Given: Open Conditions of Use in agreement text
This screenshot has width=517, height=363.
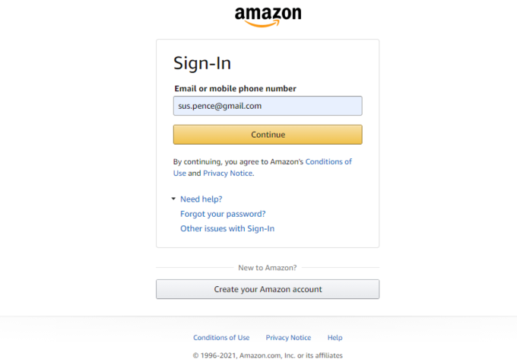Looking at the screenshot, I should coord(328,162).
